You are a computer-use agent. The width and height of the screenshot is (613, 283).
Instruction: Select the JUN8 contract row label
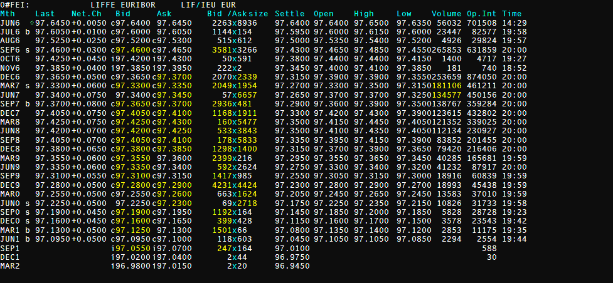(10, 131)
